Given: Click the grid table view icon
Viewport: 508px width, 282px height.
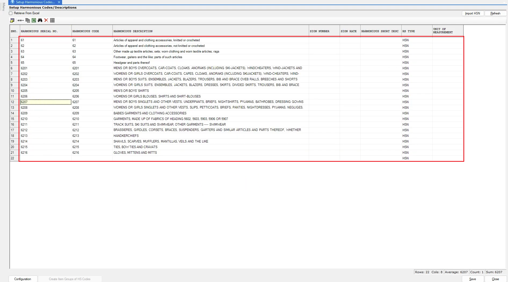Looking at the screenshot, I should 52,20.
